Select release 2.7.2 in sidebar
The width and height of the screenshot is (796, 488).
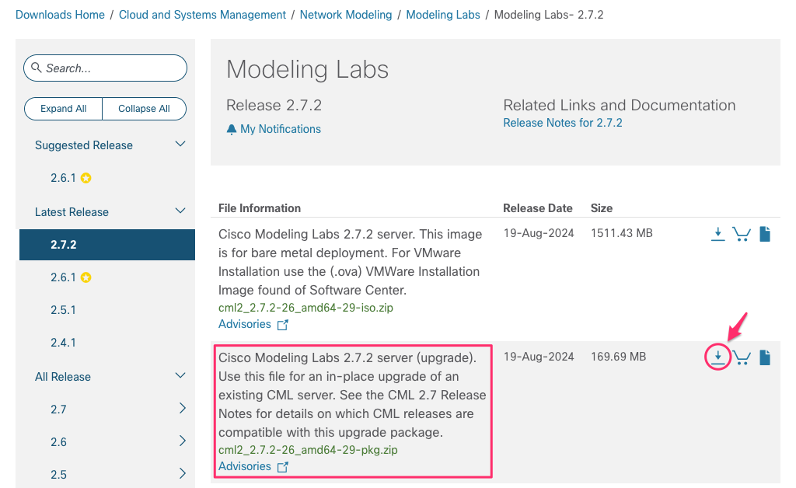coord(107,245)
